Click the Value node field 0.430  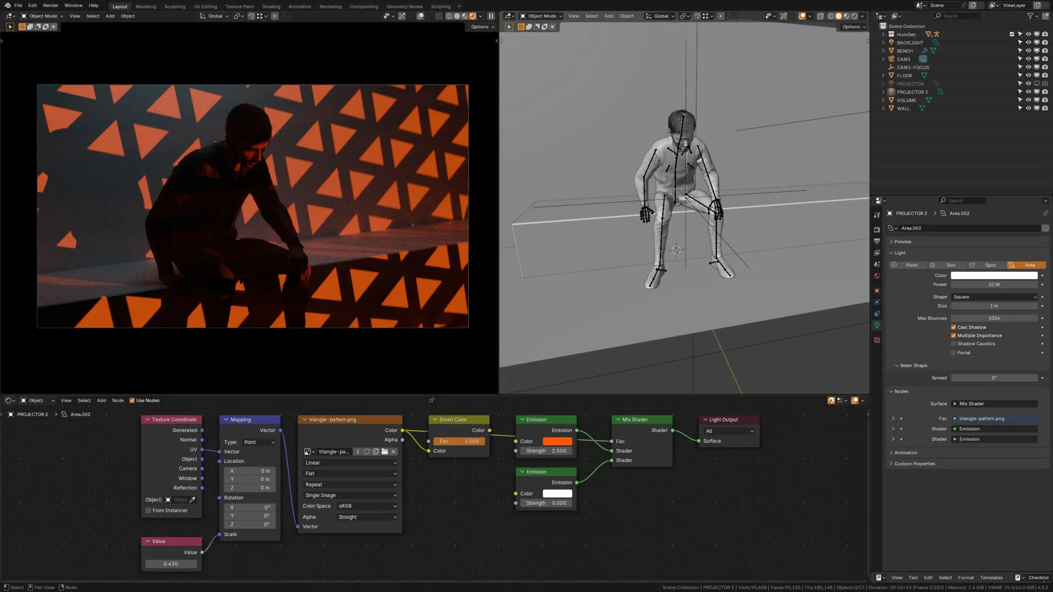pyautogui.click(x=171, y=563)
